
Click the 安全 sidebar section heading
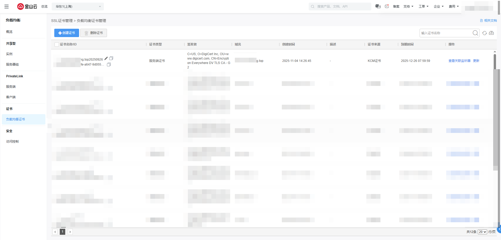[x=9, y=131]
